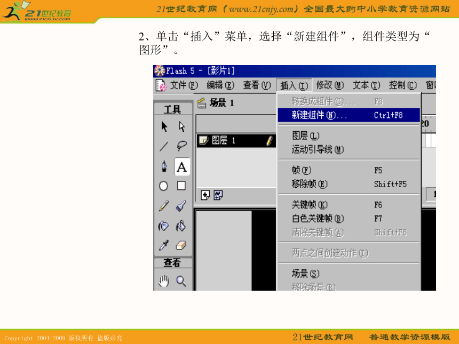Click the www.21cnjy.com website header text
Image resolution: width=459 pixels, height=344 pixels.
click(x=262, y=9)
